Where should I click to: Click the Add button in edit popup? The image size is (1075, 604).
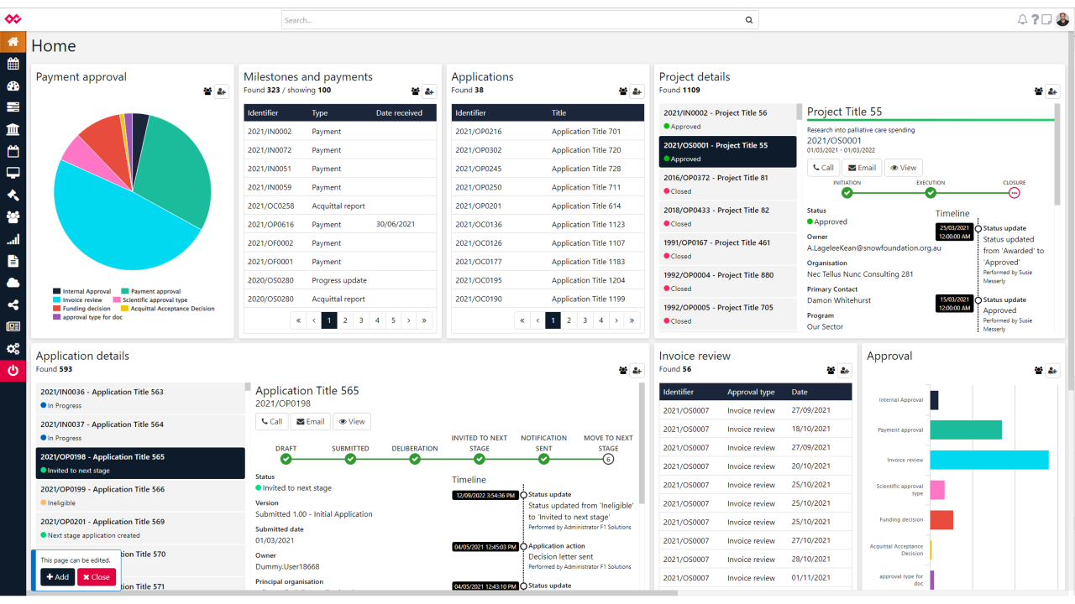pos(57,577)
